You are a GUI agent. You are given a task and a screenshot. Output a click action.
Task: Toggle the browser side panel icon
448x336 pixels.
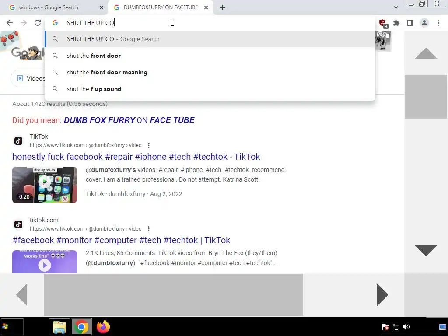click(410, 23)
